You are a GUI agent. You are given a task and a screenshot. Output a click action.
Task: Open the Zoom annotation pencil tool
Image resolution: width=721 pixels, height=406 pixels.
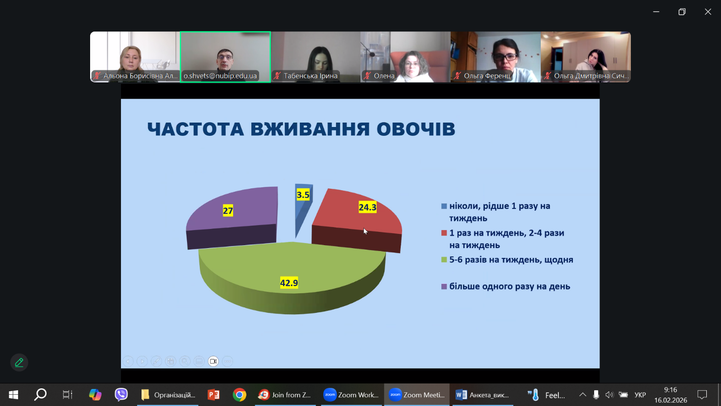(x=19, y=362)
